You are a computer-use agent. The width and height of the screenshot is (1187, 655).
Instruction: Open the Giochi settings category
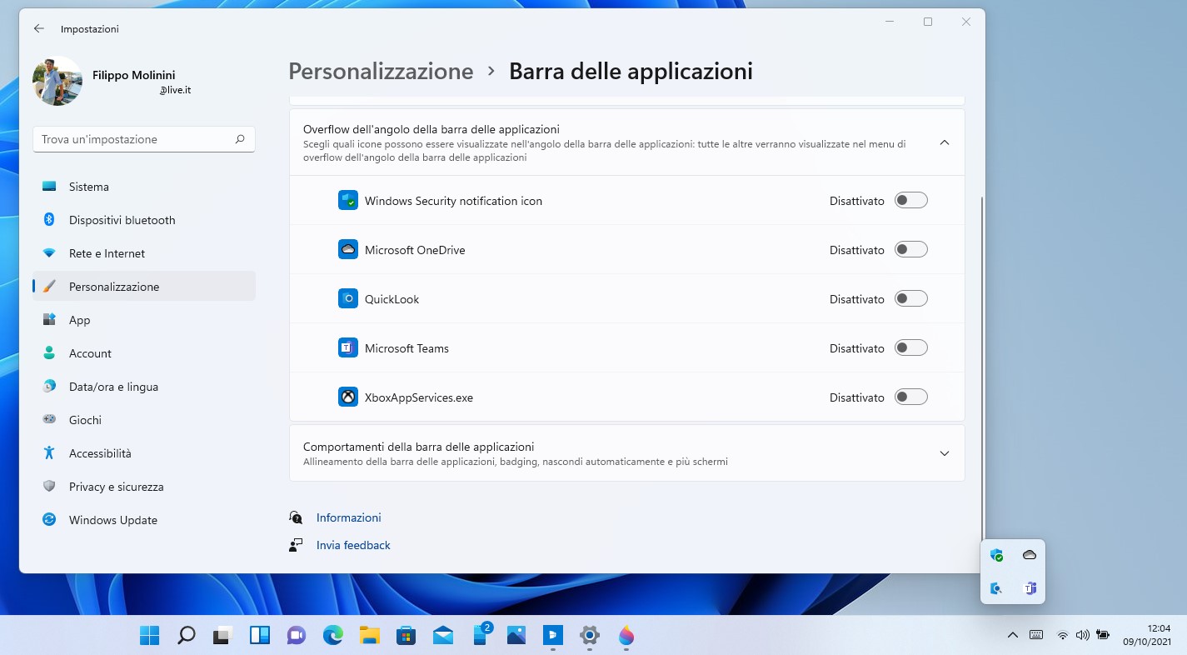(144, 420)
